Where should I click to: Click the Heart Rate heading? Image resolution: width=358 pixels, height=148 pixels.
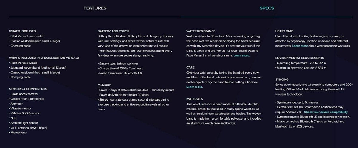pos(284,31)
